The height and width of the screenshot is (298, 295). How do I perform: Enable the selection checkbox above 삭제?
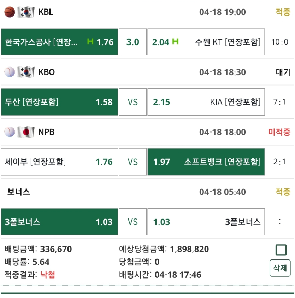pyautogui.click(x=281, y=250)
